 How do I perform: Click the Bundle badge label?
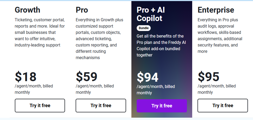tap(144, 28)
